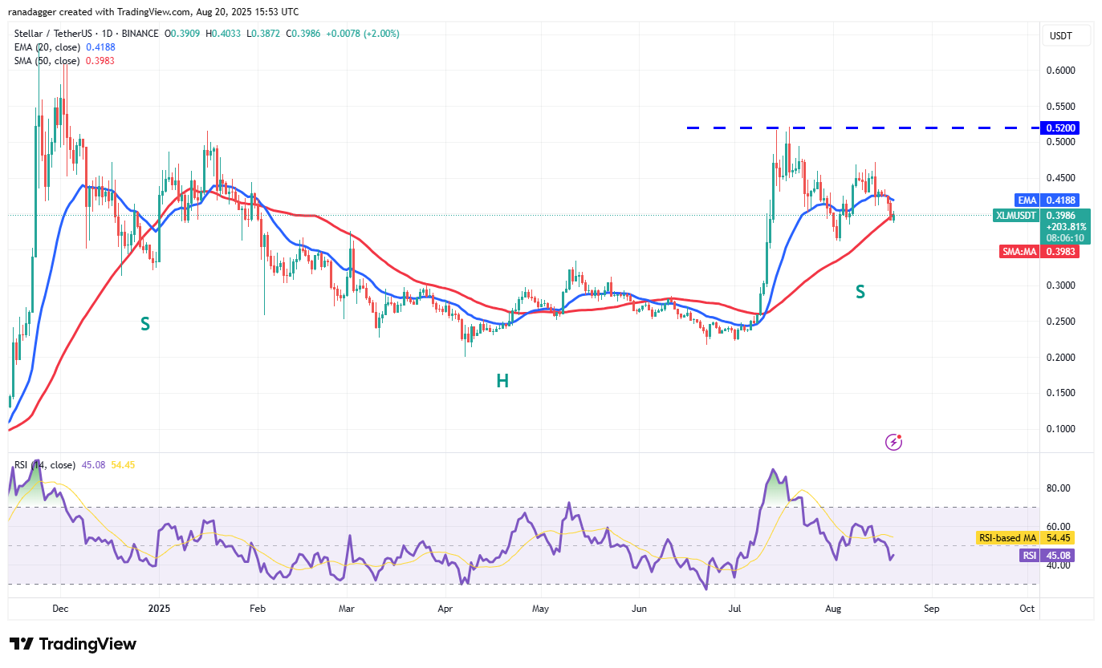This screenshot has width=1102, height=668.
Task: Click the right shoulder 'S' label
Action: click(860, 293)
